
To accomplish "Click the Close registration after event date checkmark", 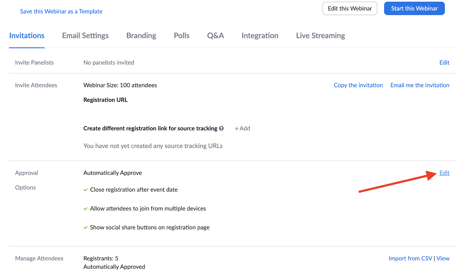I will 85,190.
